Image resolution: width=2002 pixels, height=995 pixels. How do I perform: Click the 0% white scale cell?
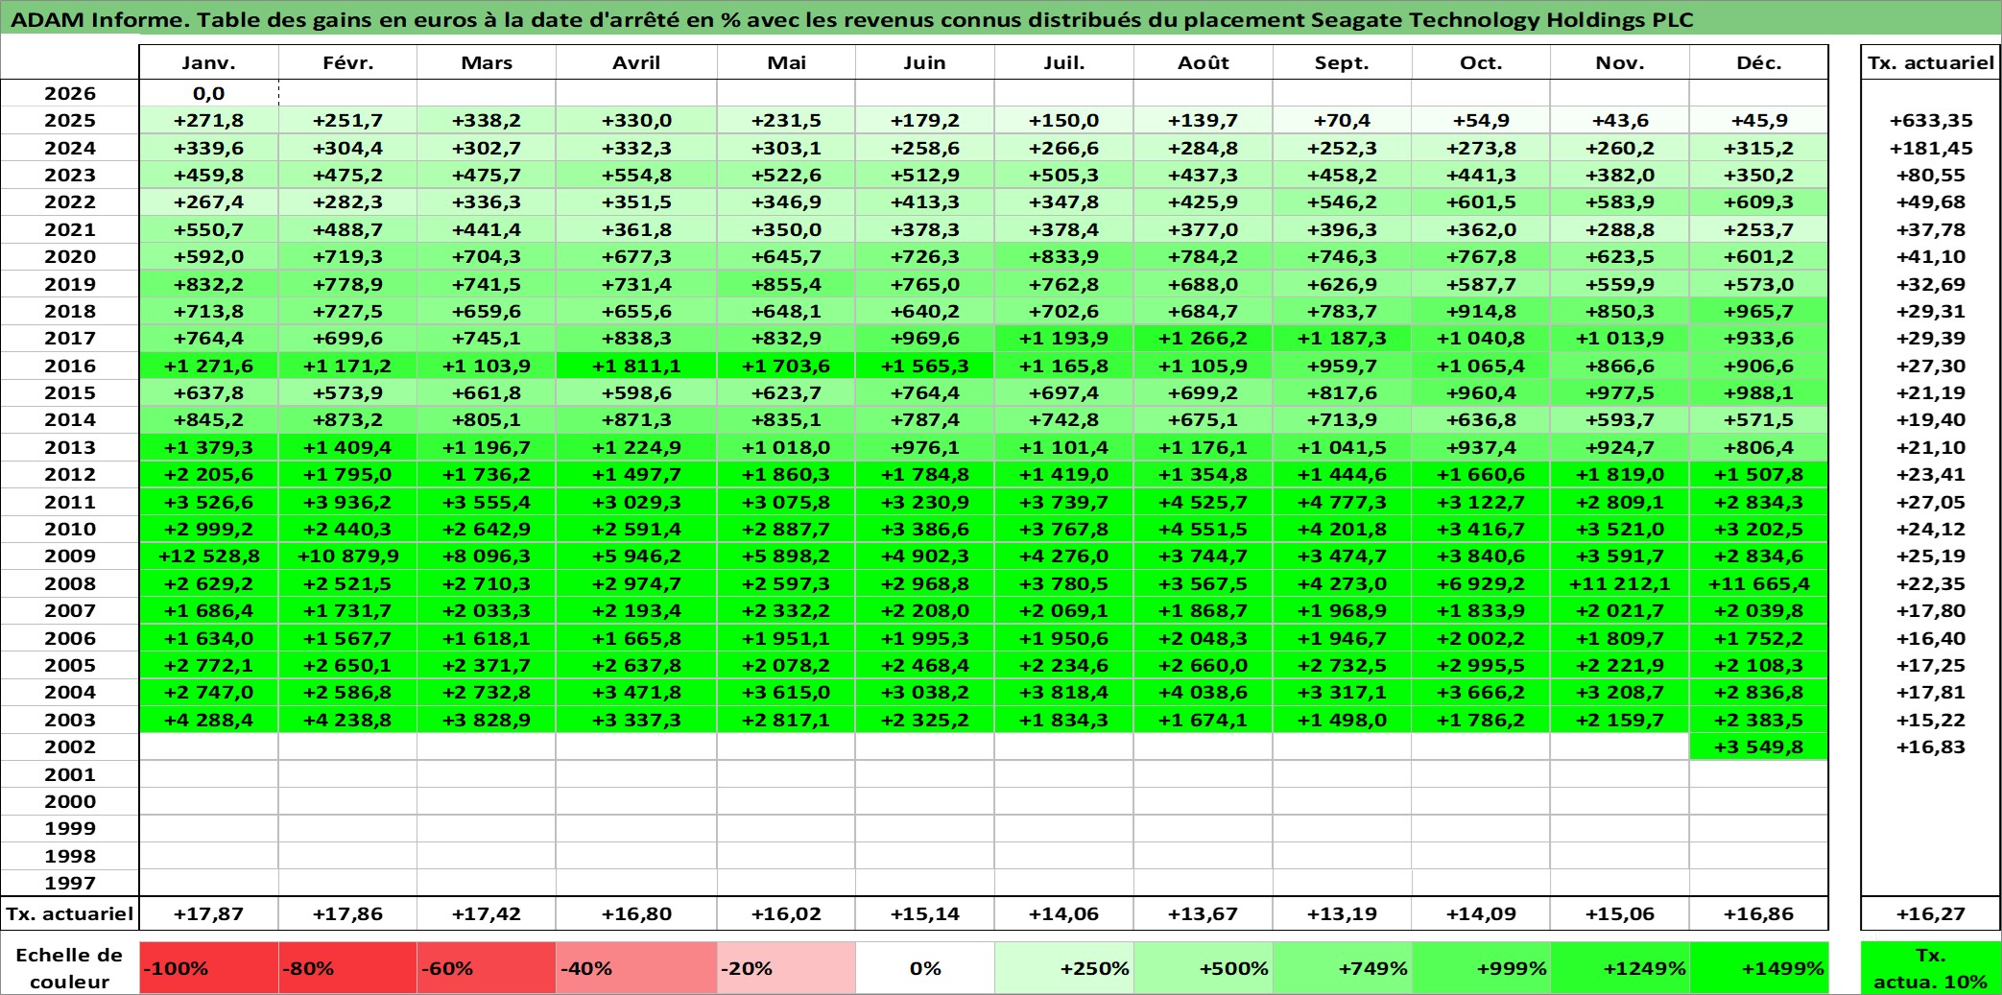pyautogui.click(x=924, y=968)
